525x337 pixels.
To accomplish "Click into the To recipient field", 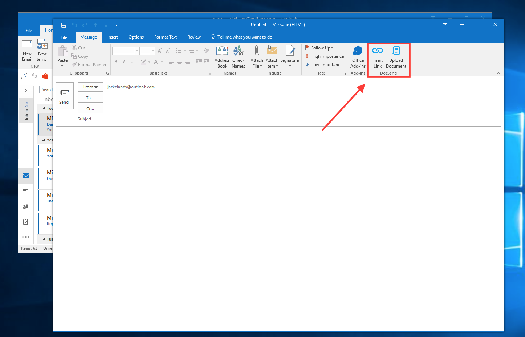I will 304,97.
